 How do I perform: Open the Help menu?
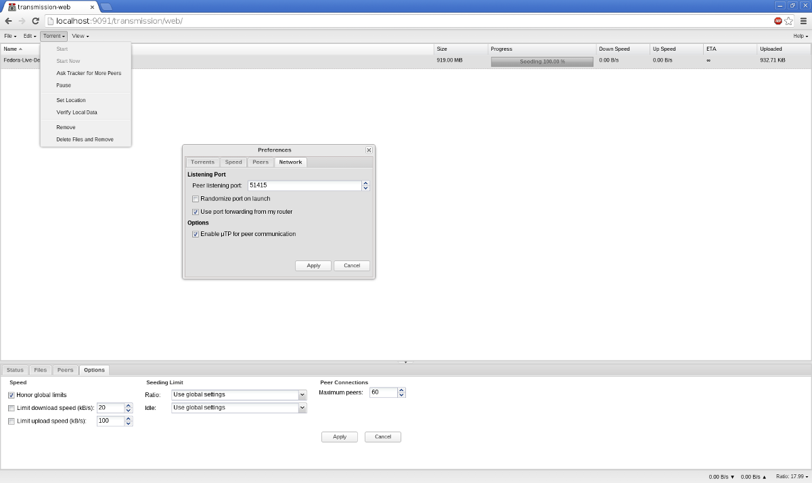coord(800,36)
